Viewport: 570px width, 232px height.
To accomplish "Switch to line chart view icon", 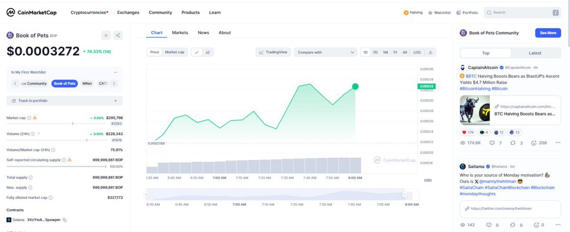I will pos(197,52).
